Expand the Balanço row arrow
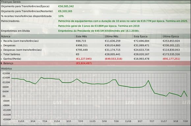This screenshot has height=126, width=191. [x=1, y=63]
